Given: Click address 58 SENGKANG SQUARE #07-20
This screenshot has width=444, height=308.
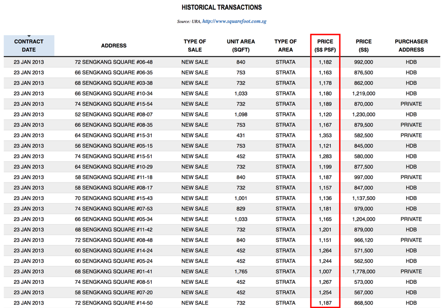Looking at the screenshot, I should click(114, 292).
